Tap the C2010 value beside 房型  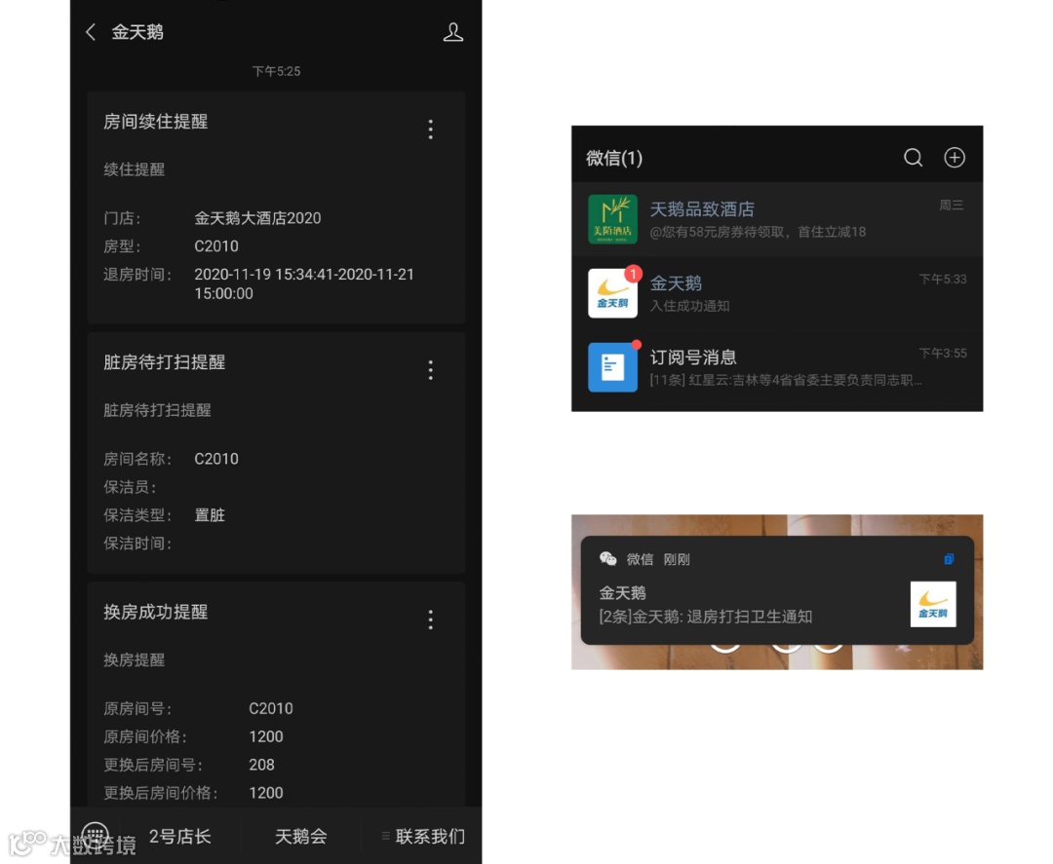click(216, 246)
